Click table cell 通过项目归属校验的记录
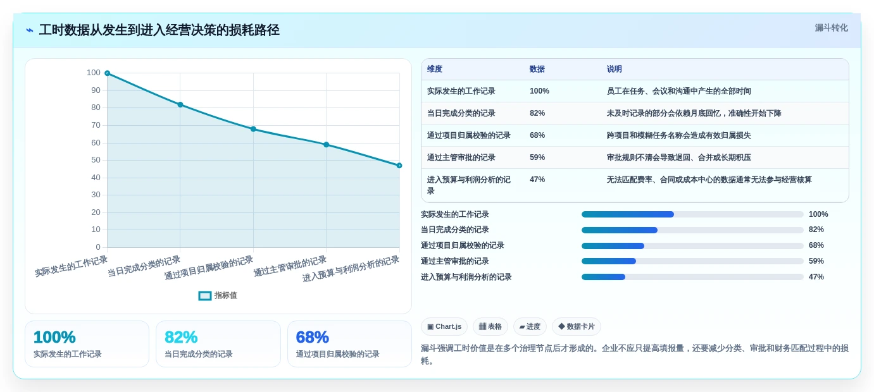This screenshot has width=874, height=392. [x=469, y=135]
